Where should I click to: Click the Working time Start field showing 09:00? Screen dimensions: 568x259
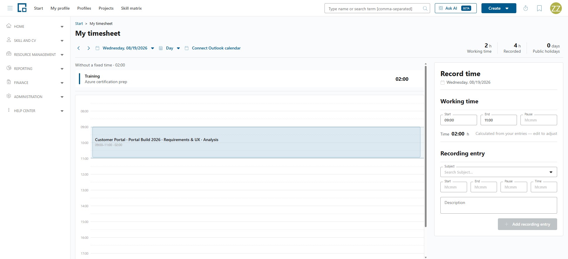click(x=459, y=120)
